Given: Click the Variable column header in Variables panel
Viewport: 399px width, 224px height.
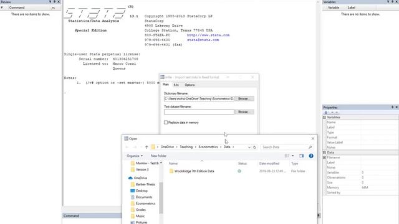Looking at the screenshot, I should pos(334,7).
